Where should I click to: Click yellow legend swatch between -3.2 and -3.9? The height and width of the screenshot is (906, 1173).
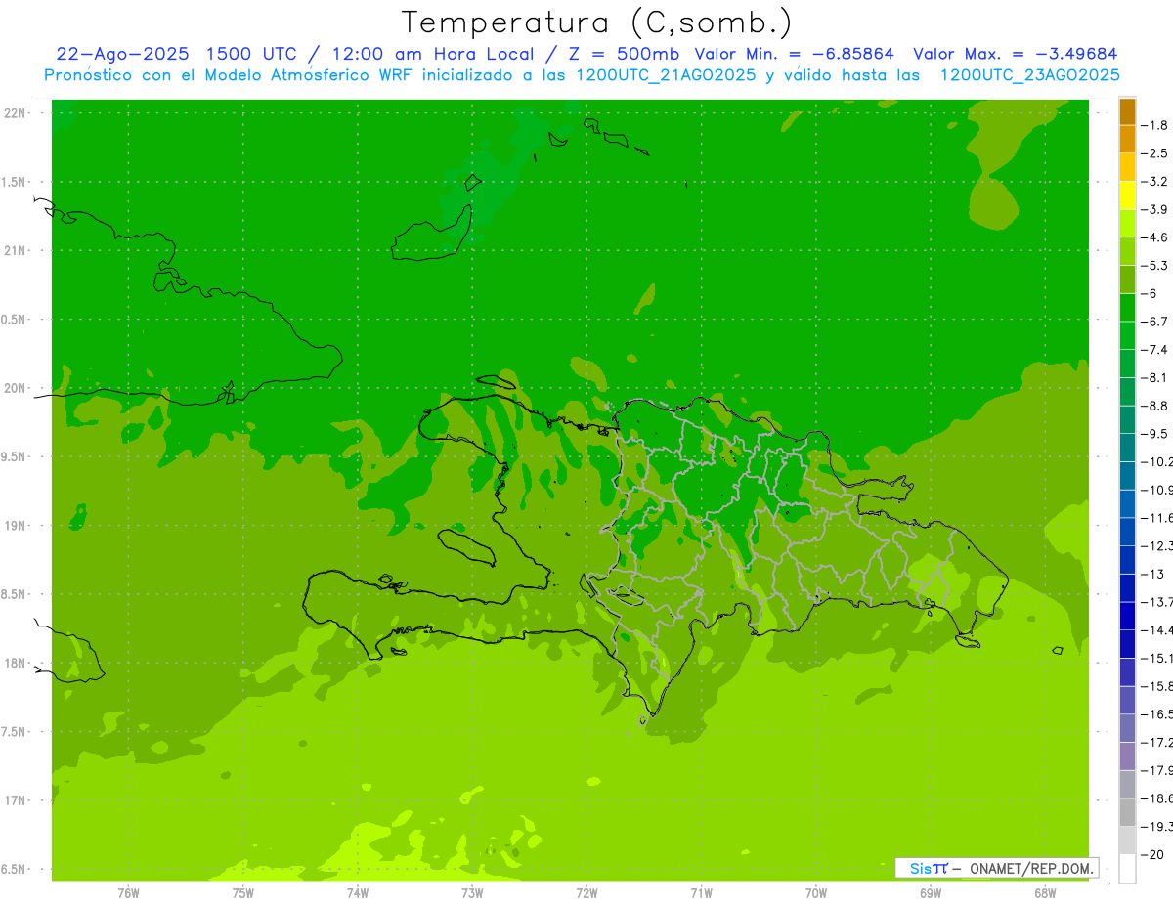click(x=1127, y=194)
